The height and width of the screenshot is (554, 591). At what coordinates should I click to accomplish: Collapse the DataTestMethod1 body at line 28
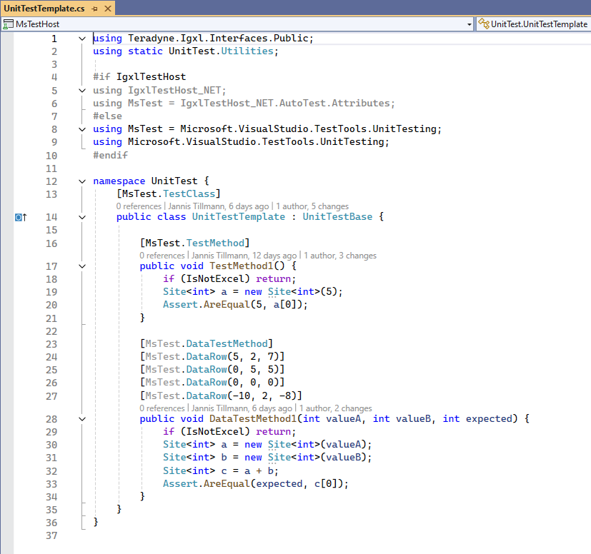(x=82, y=419)
